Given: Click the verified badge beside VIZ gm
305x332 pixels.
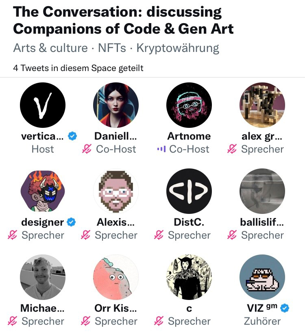Looking at the screenshot, I should click(x=285, y=308).
